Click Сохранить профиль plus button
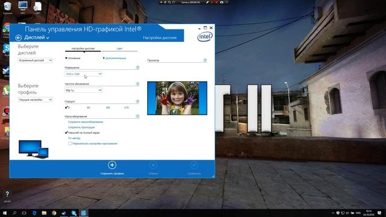The width and height of the screenshot is (386, 217). pos(112,165)
